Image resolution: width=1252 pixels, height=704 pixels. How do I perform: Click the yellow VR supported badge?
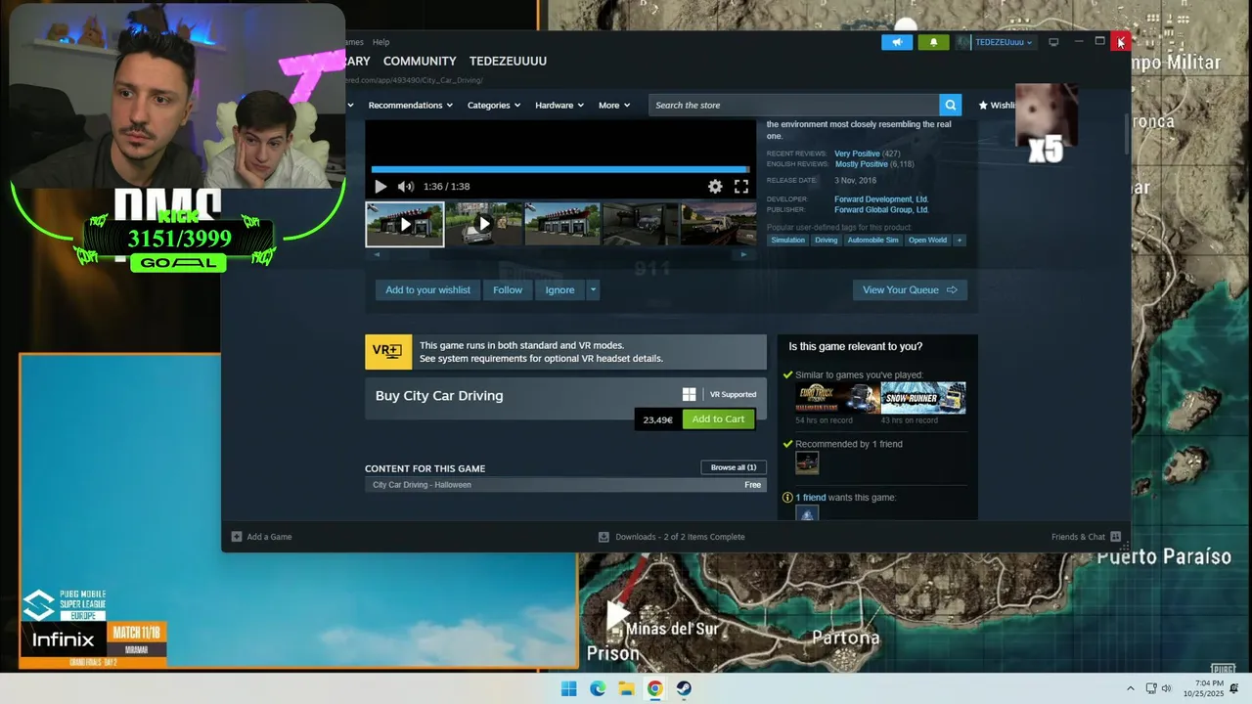coord(388,352)
